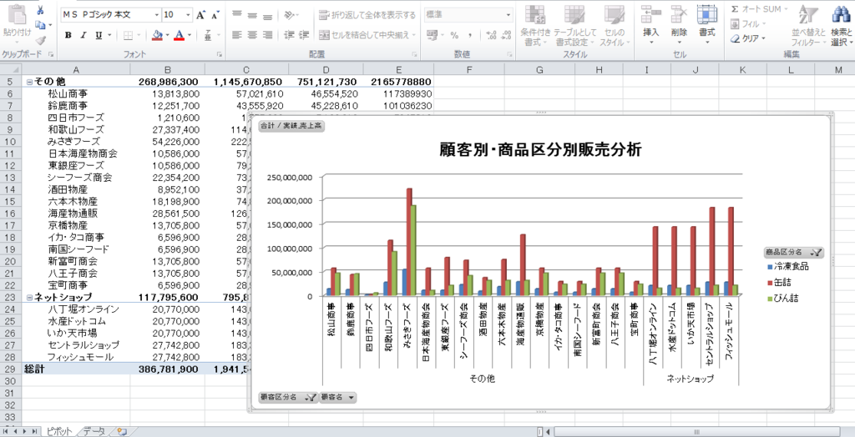Image resolution: width=855 pixels, height=437 pixels.
Task: Increase the cell indent
Action: [304, 35]
